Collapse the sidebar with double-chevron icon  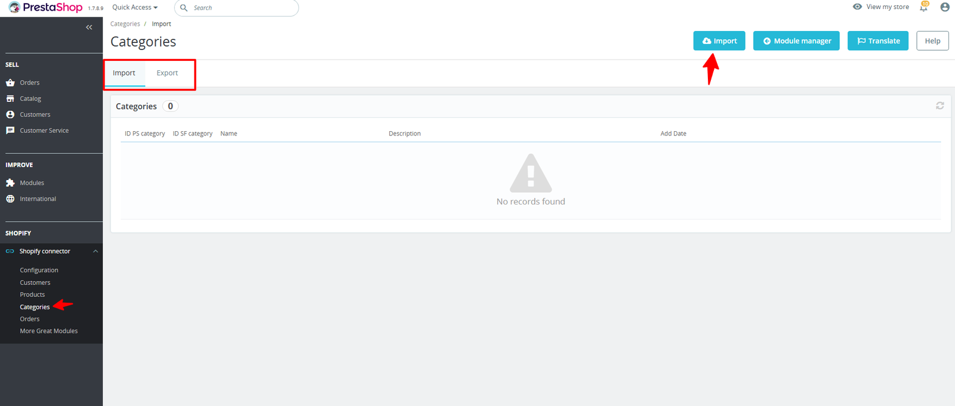[x=89, y=27]
